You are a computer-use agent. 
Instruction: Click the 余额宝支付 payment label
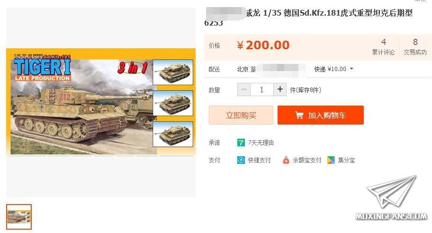(x=307, y=160)
